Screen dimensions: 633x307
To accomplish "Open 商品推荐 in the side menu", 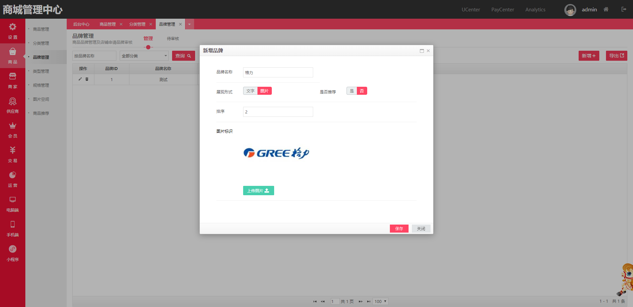I will [x=41, y=113].
